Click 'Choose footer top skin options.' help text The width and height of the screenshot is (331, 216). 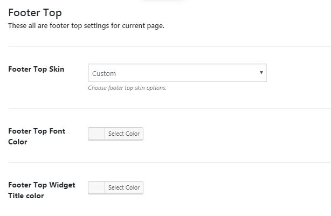coord(127,88)
